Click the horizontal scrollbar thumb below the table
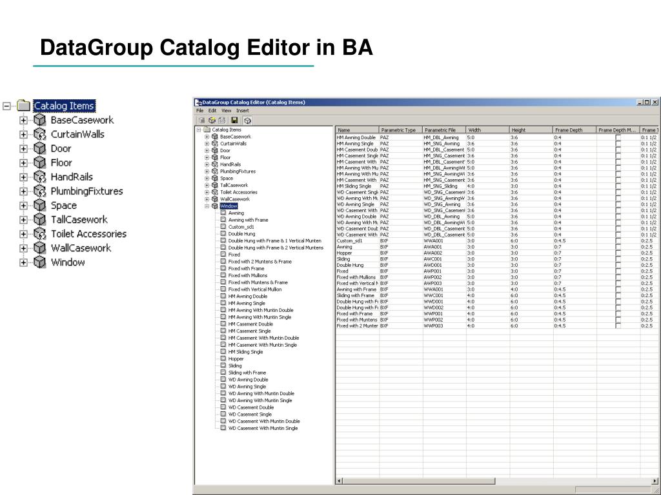Image resolution: width=661 pixels, height=495 pixels. (x=419, y=481)
